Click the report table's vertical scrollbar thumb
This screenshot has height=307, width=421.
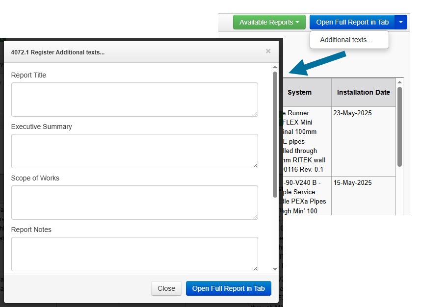click(x=400, y=126)
